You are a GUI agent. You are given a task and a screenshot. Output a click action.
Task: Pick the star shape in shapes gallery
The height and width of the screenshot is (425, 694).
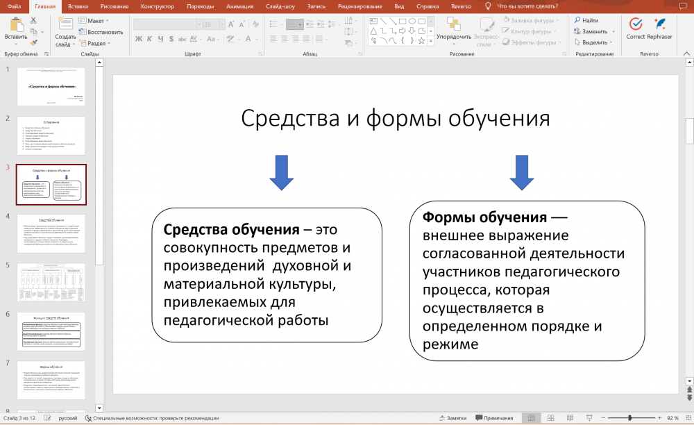pyautogui.click(x=421, y=40)
